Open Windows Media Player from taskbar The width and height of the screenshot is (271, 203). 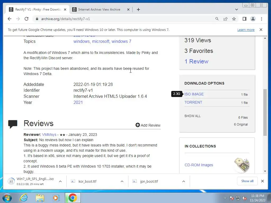pyautogui.click(x=56, y=198)
